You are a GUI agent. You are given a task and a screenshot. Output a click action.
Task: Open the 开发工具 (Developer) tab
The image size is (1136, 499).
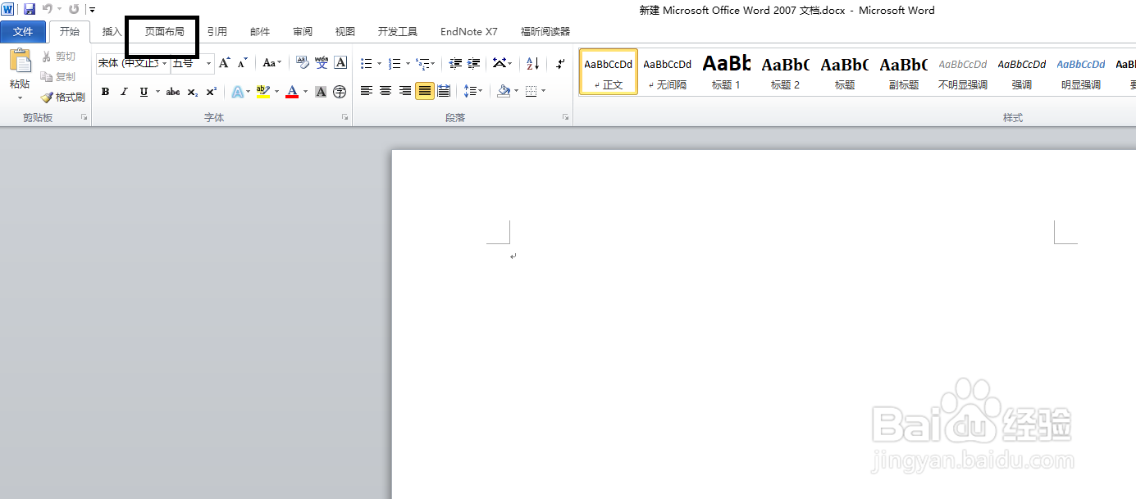click(x=398, y=32)
